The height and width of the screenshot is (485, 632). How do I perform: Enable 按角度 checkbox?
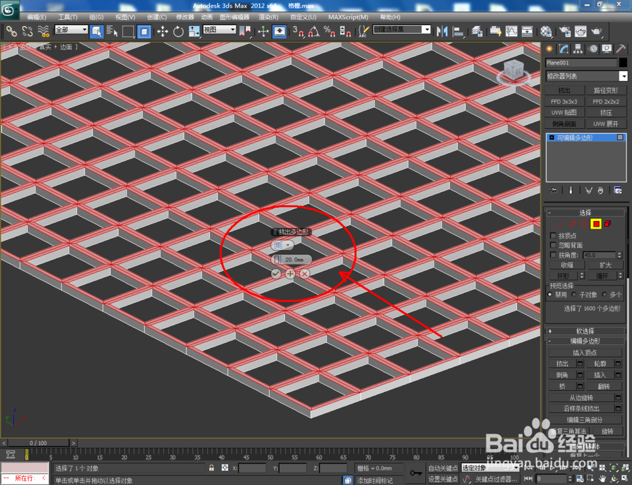click(x=553, y=255)
